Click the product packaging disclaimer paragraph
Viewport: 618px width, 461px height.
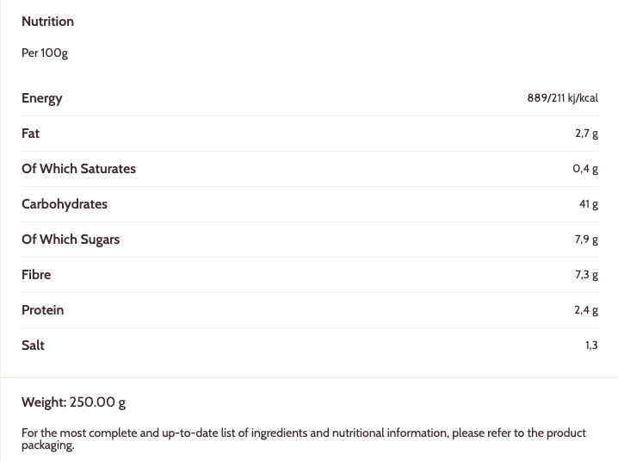[304, 439]
